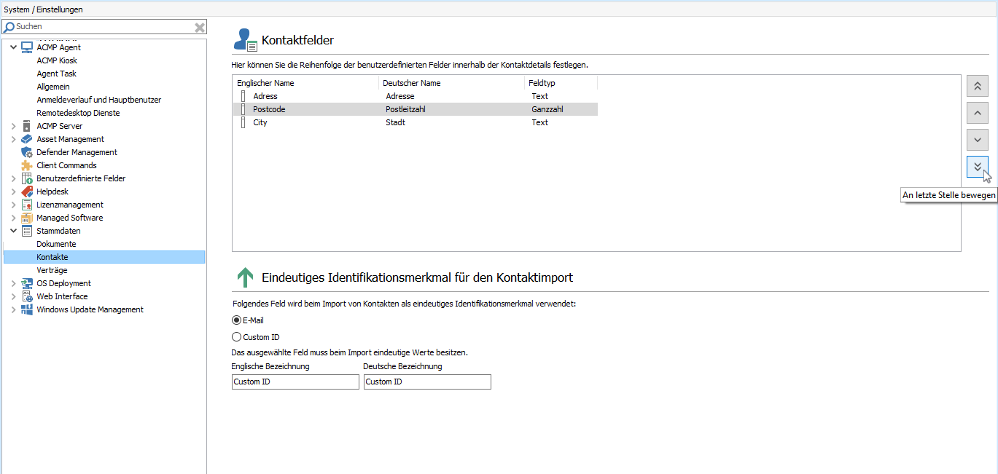Click the Client Commands puzzle icon
Viewport: 998px width, 474px height.
tap(27, 165)
